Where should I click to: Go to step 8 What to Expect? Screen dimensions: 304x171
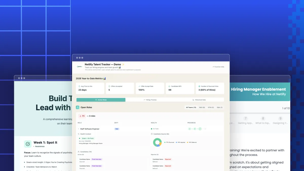click(x=263, y=120)
